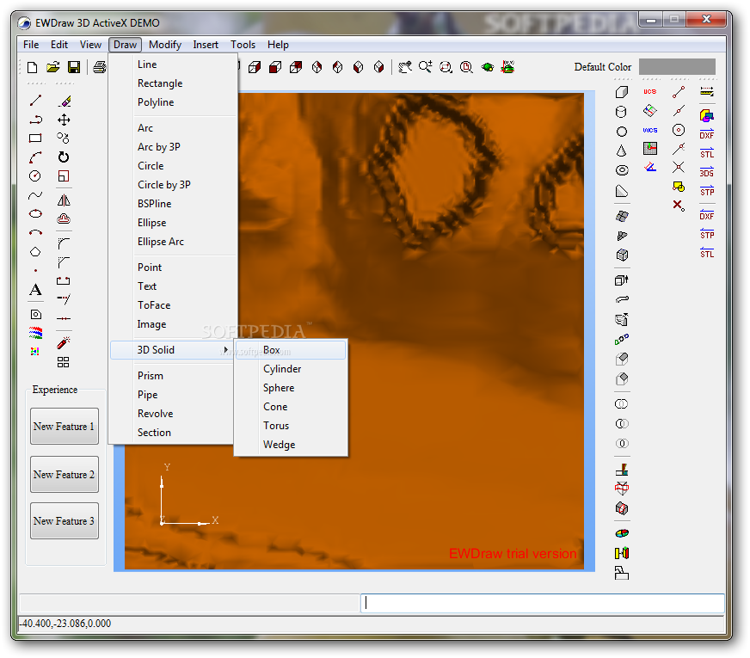
Task: Choose Prism from Draw menu
Action: pos(173,376)
